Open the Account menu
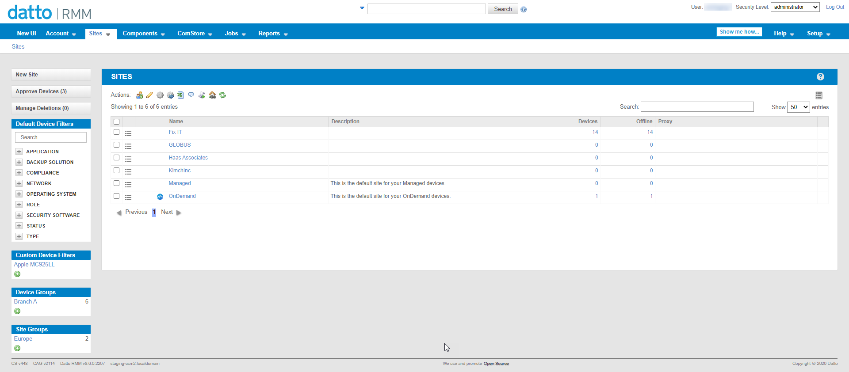849x372 pixels. click(61, 34)
